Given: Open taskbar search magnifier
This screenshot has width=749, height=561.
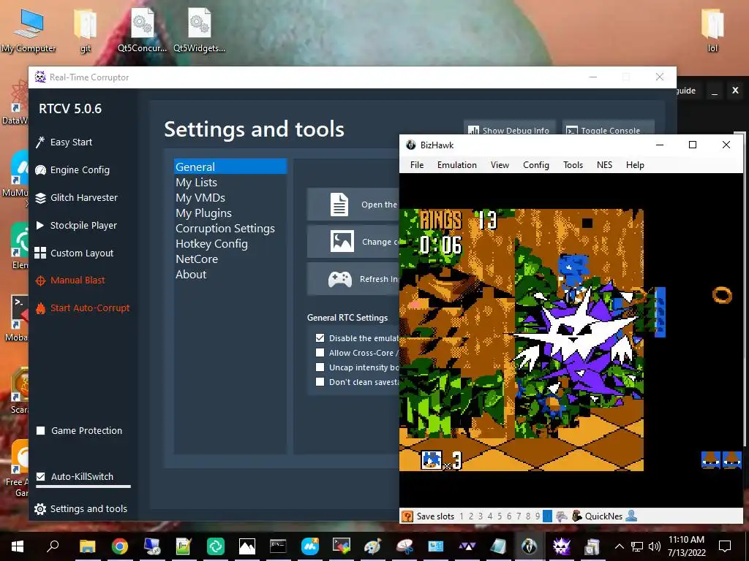Looking at the screenshot, I should tap(53, 546).
